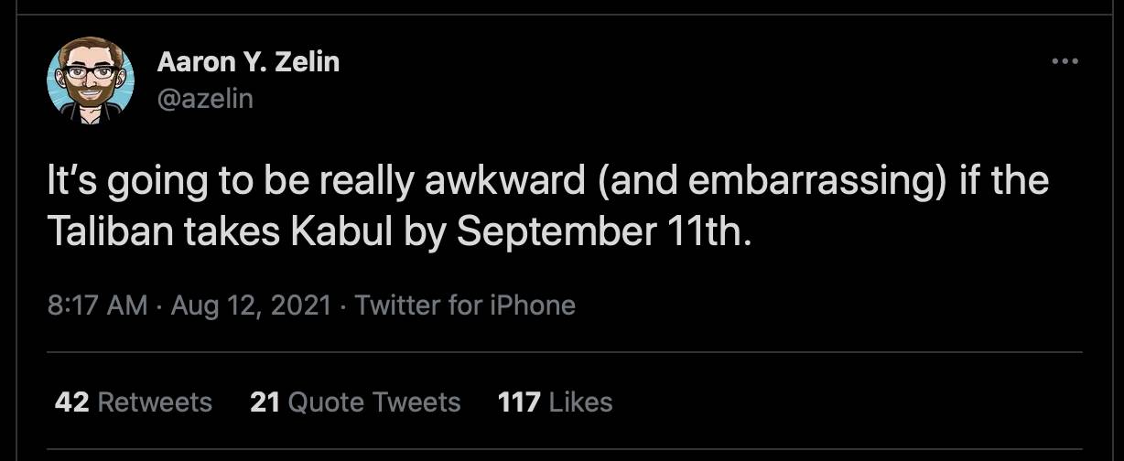Click the 8:17 AM timestamp
Screen dimensions: 1124x461
click(97, 305)
